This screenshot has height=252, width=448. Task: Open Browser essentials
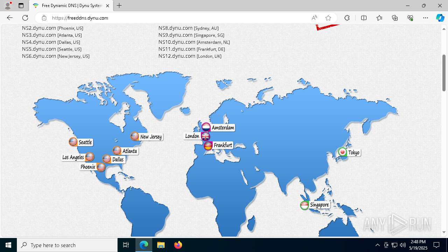410,18
